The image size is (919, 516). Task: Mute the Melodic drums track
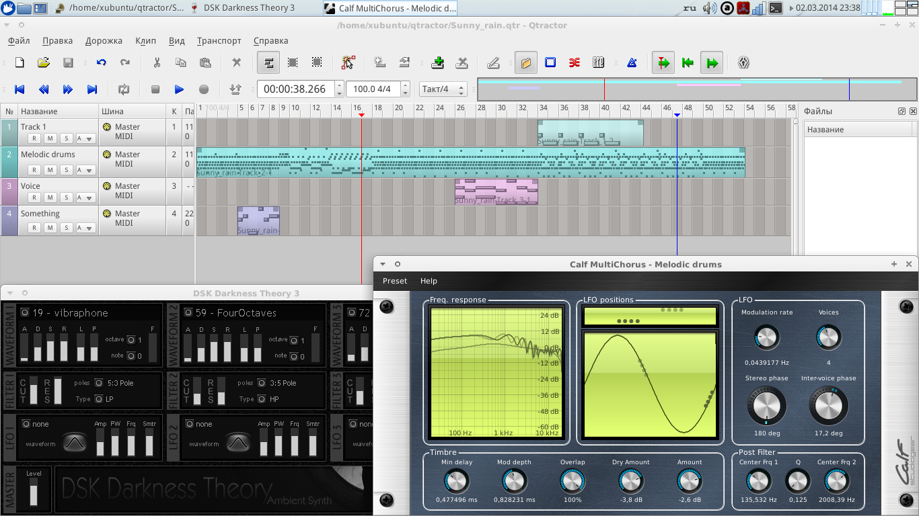[x=50, y=170]
